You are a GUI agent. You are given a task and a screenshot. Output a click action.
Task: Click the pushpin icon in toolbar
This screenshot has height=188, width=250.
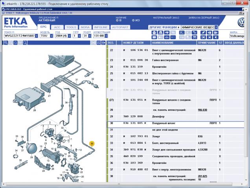tap(203, 33)
